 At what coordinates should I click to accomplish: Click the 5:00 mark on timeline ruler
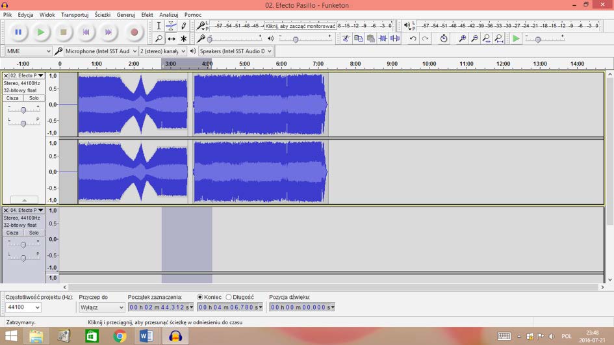pyautogui.click(x=244, y=64)
